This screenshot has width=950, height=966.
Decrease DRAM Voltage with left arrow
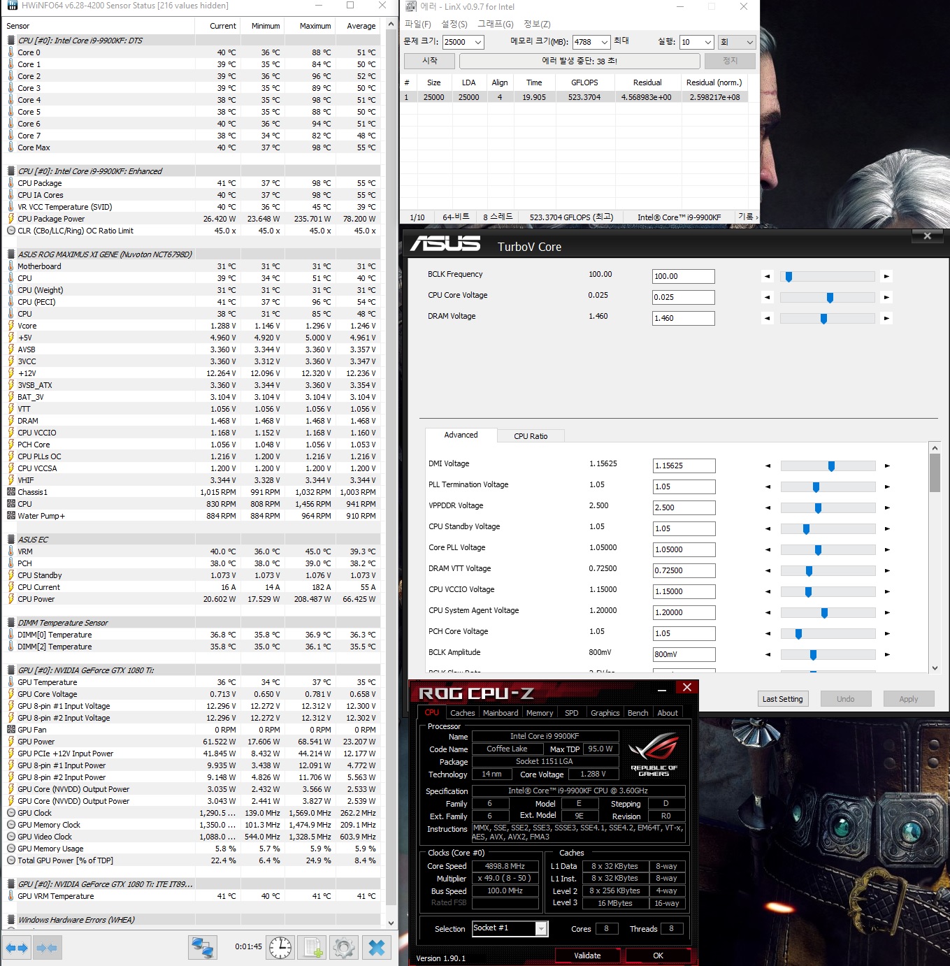[x=768, y=319]
